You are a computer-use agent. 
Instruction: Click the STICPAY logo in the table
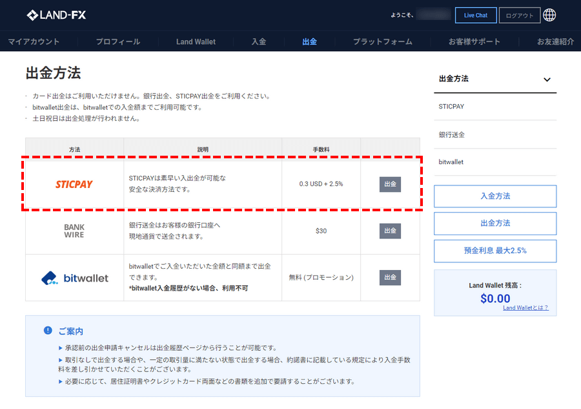[74, 184]
